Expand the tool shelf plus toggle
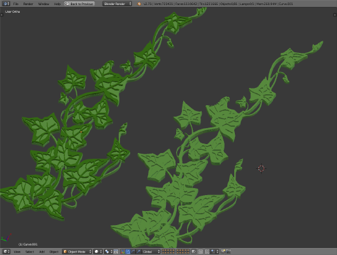 [x=2, y=15]
